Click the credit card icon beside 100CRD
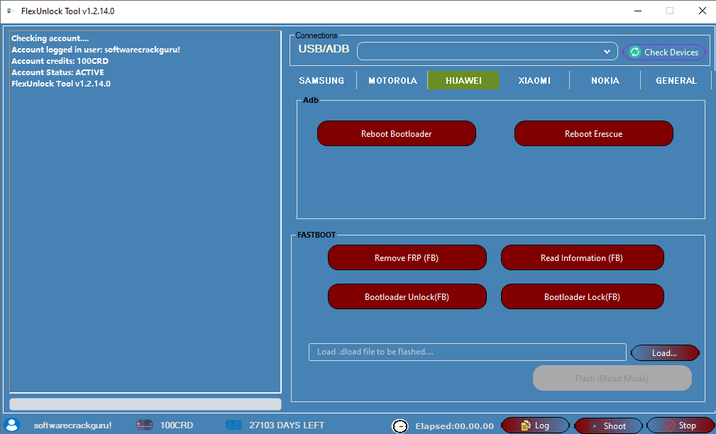The image size is (716, 434). [145, 425]
